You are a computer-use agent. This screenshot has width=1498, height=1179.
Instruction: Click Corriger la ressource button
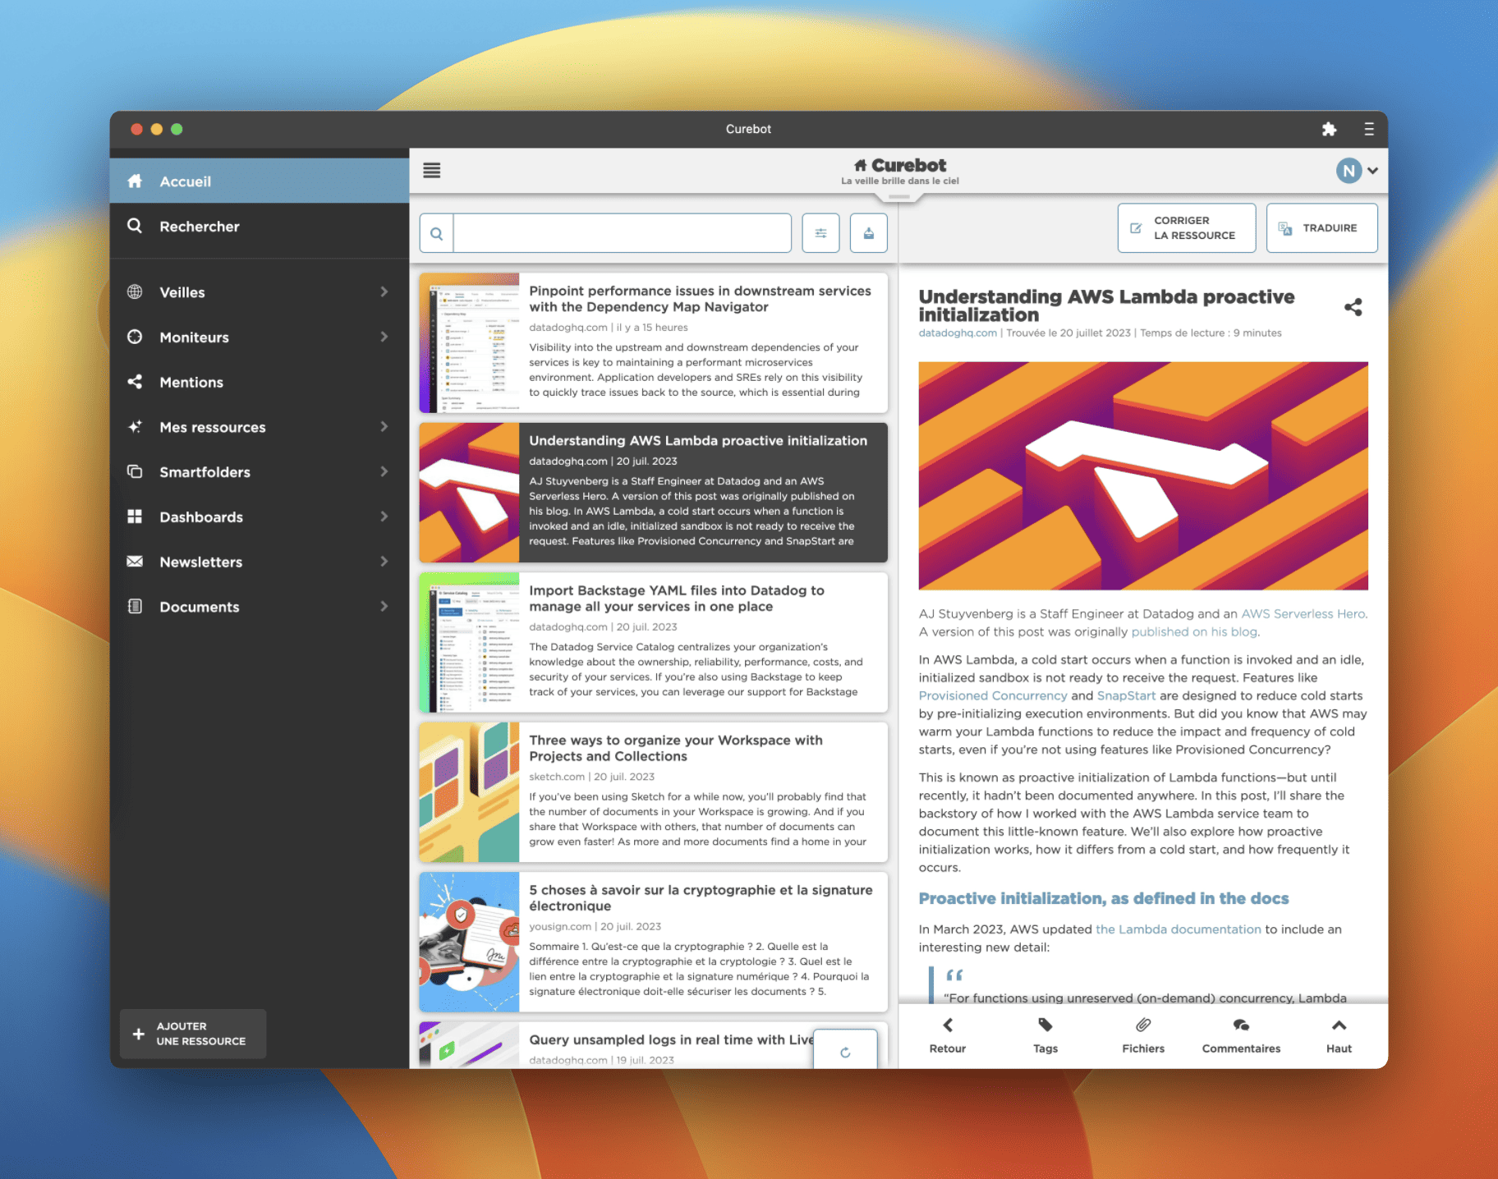click(1186, 227)
